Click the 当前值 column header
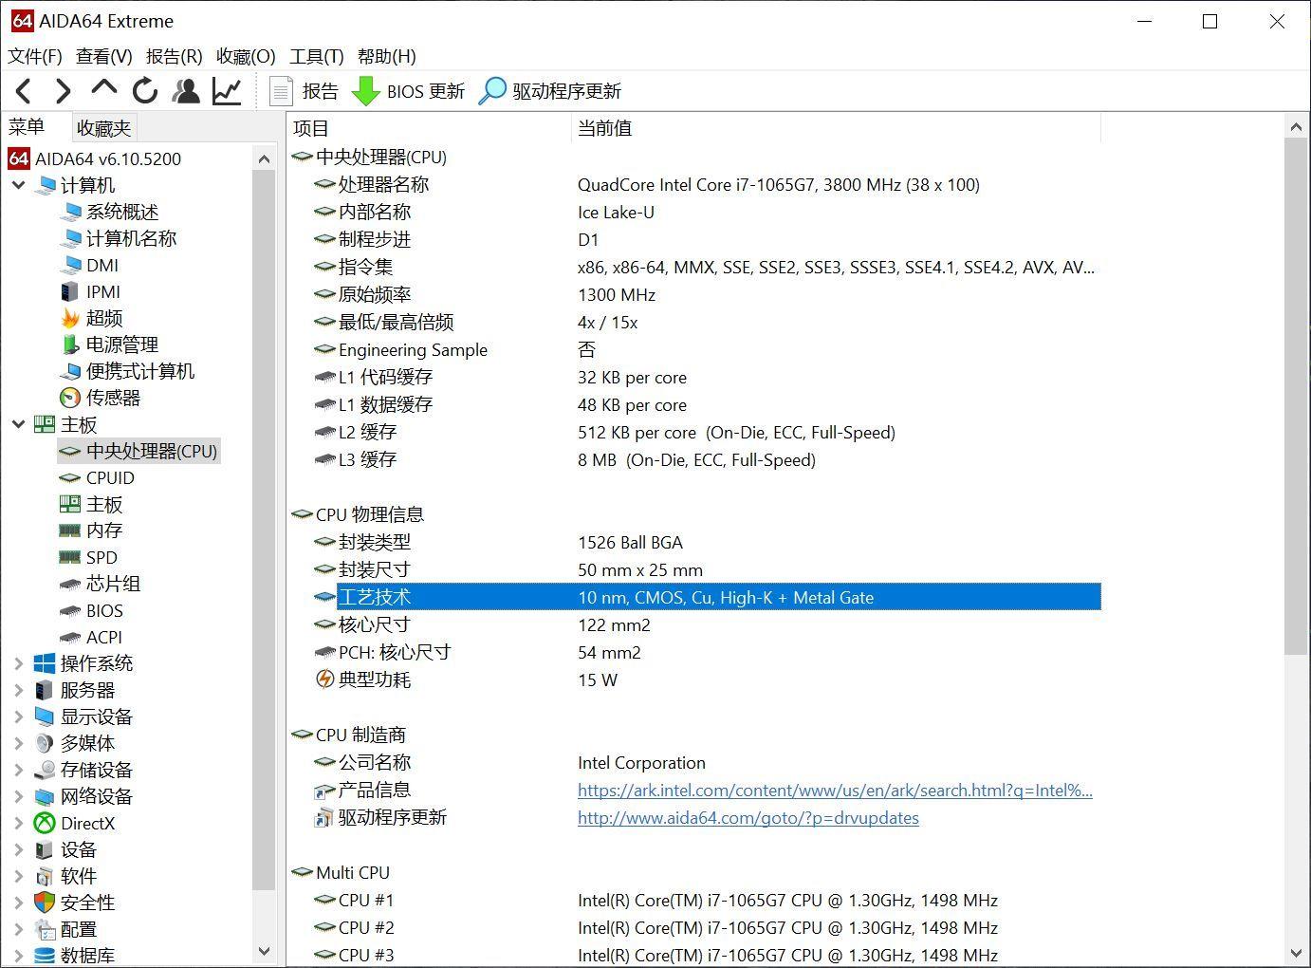Image resolution: width=1311 pixels, height=968 pixels. pos(836,127)
